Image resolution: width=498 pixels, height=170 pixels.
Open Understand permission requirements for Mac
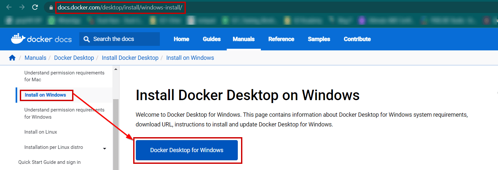(x=64, y=76)
